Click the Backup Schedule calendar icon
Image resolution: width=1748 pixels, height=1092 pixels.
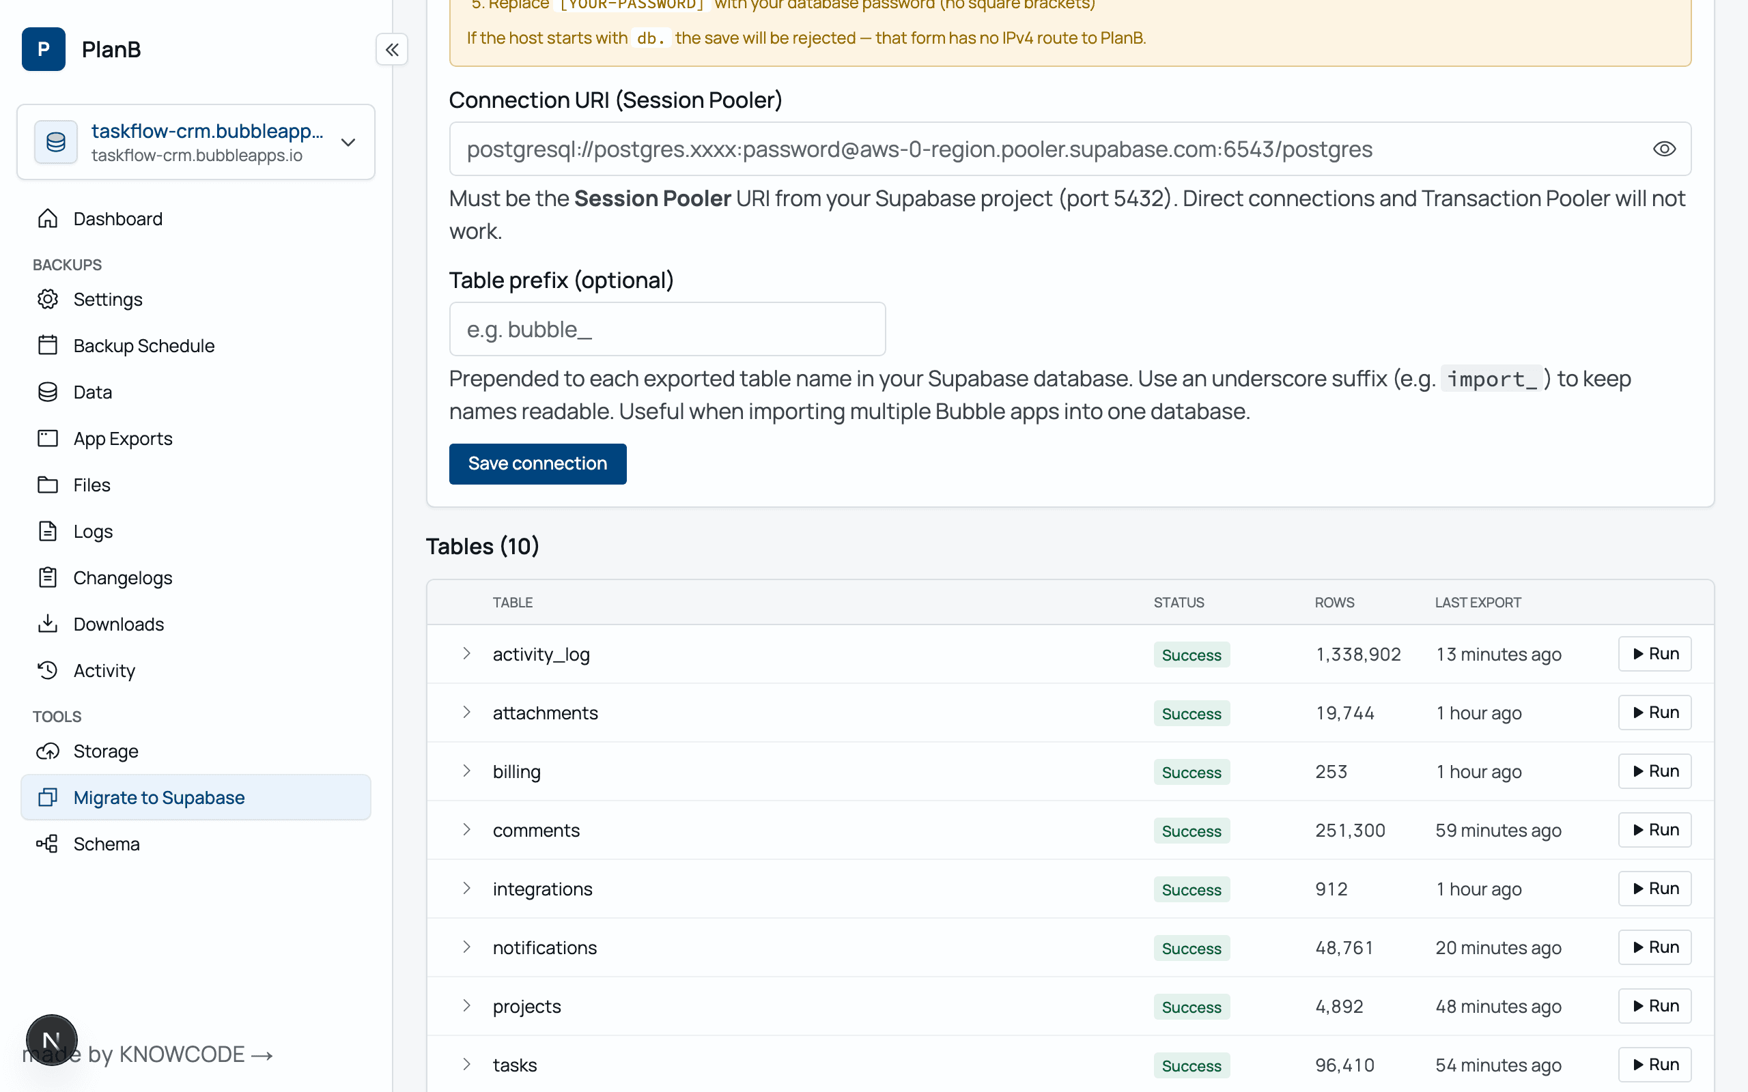point(48,345)
